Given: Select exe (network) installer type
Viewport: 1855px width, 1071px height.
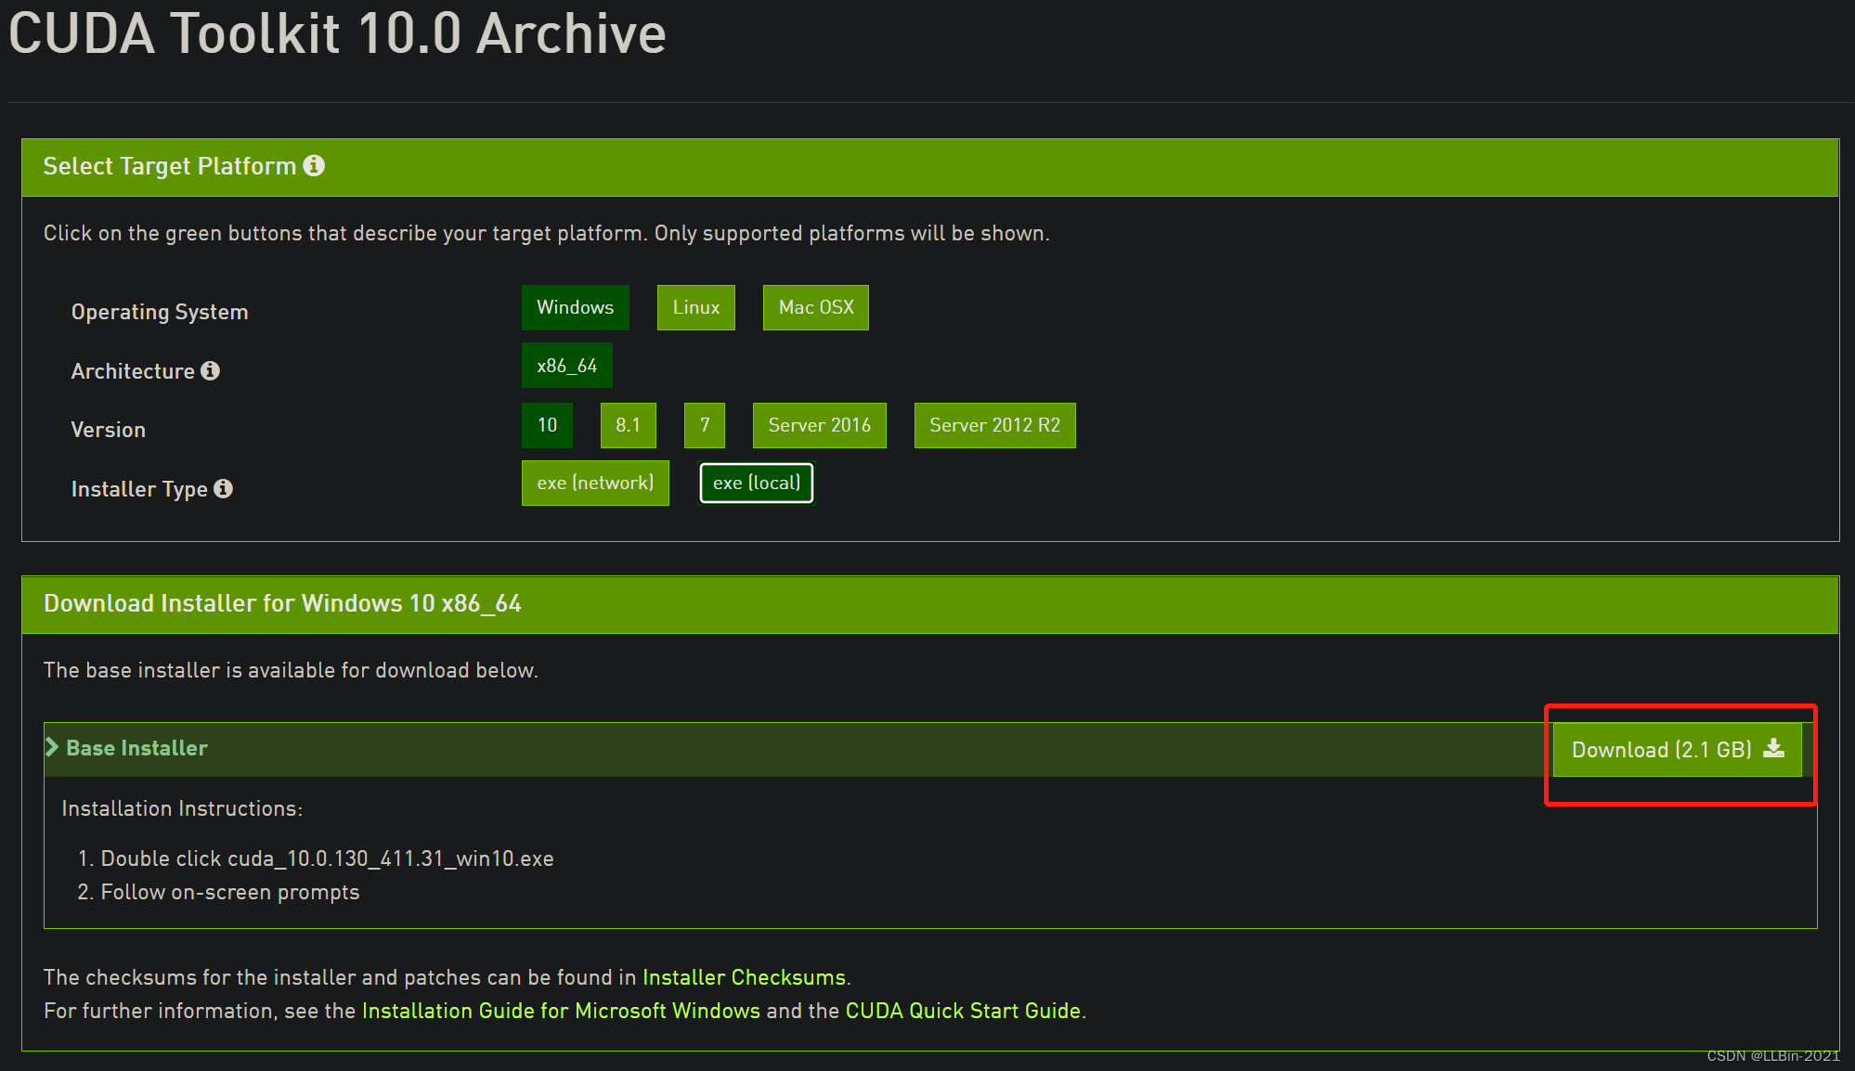Looking at the screenshot, I should [x=595, y=483].
